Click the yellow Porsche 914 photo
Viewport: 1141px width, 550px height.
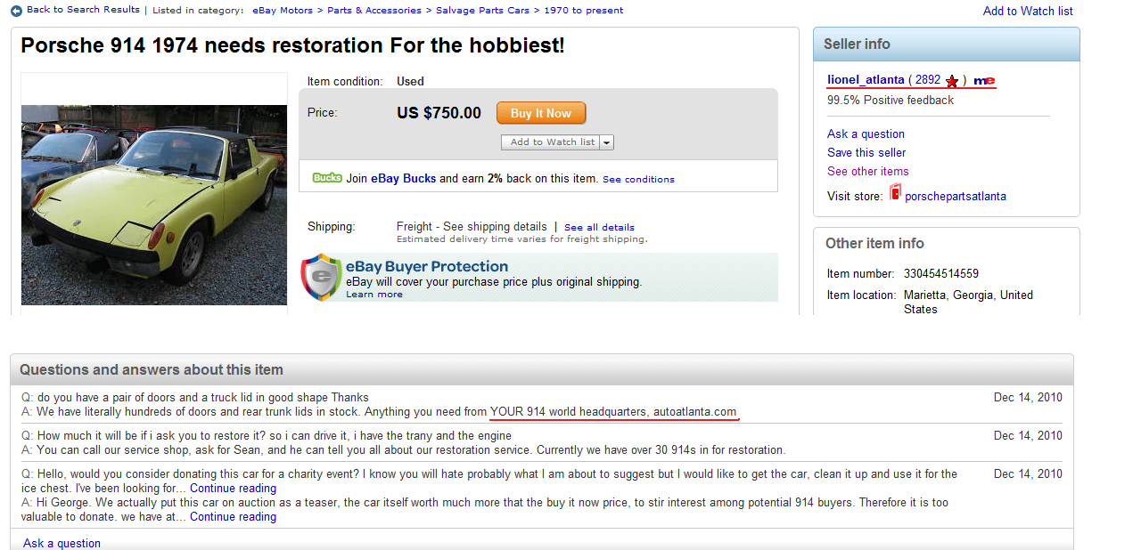point(154,205)
